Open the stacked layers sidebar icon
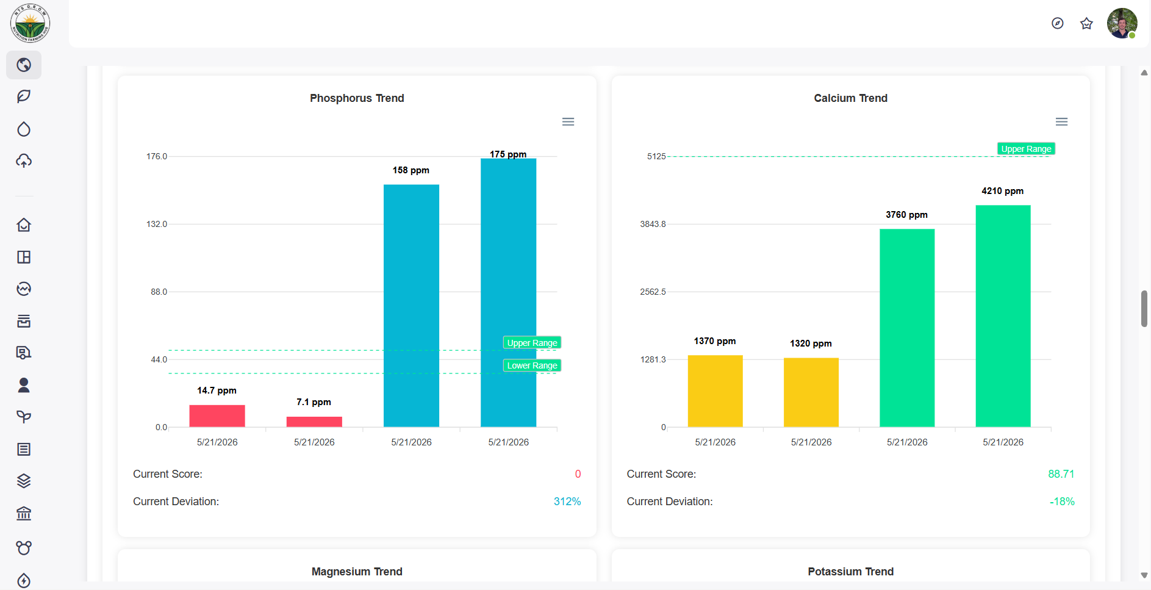 tap(24, 481)
